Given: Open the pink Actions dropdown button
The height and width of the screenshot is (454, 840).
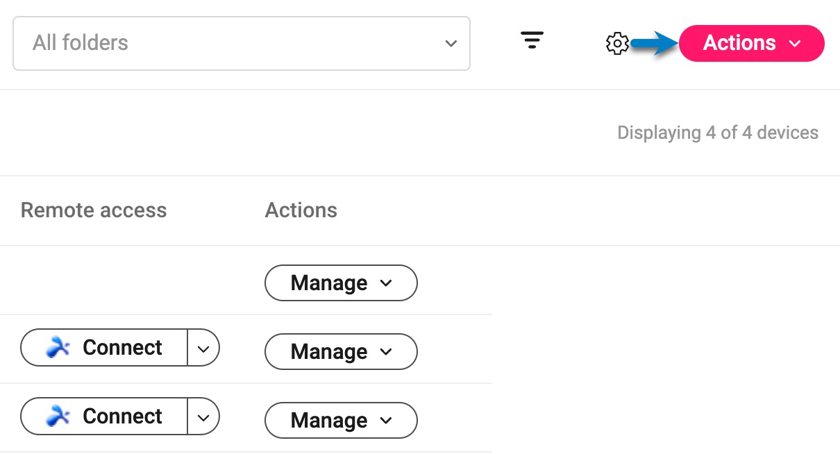Looking at the screenshot, I should click(752, 43).
